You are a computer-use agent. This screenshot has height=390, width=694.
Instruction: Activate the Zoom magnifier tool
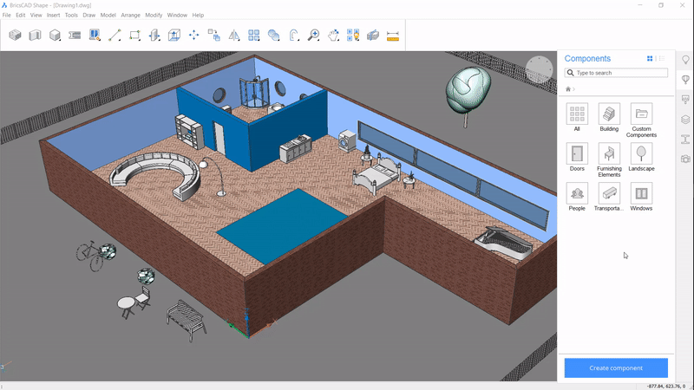click(x=314, y=35)
